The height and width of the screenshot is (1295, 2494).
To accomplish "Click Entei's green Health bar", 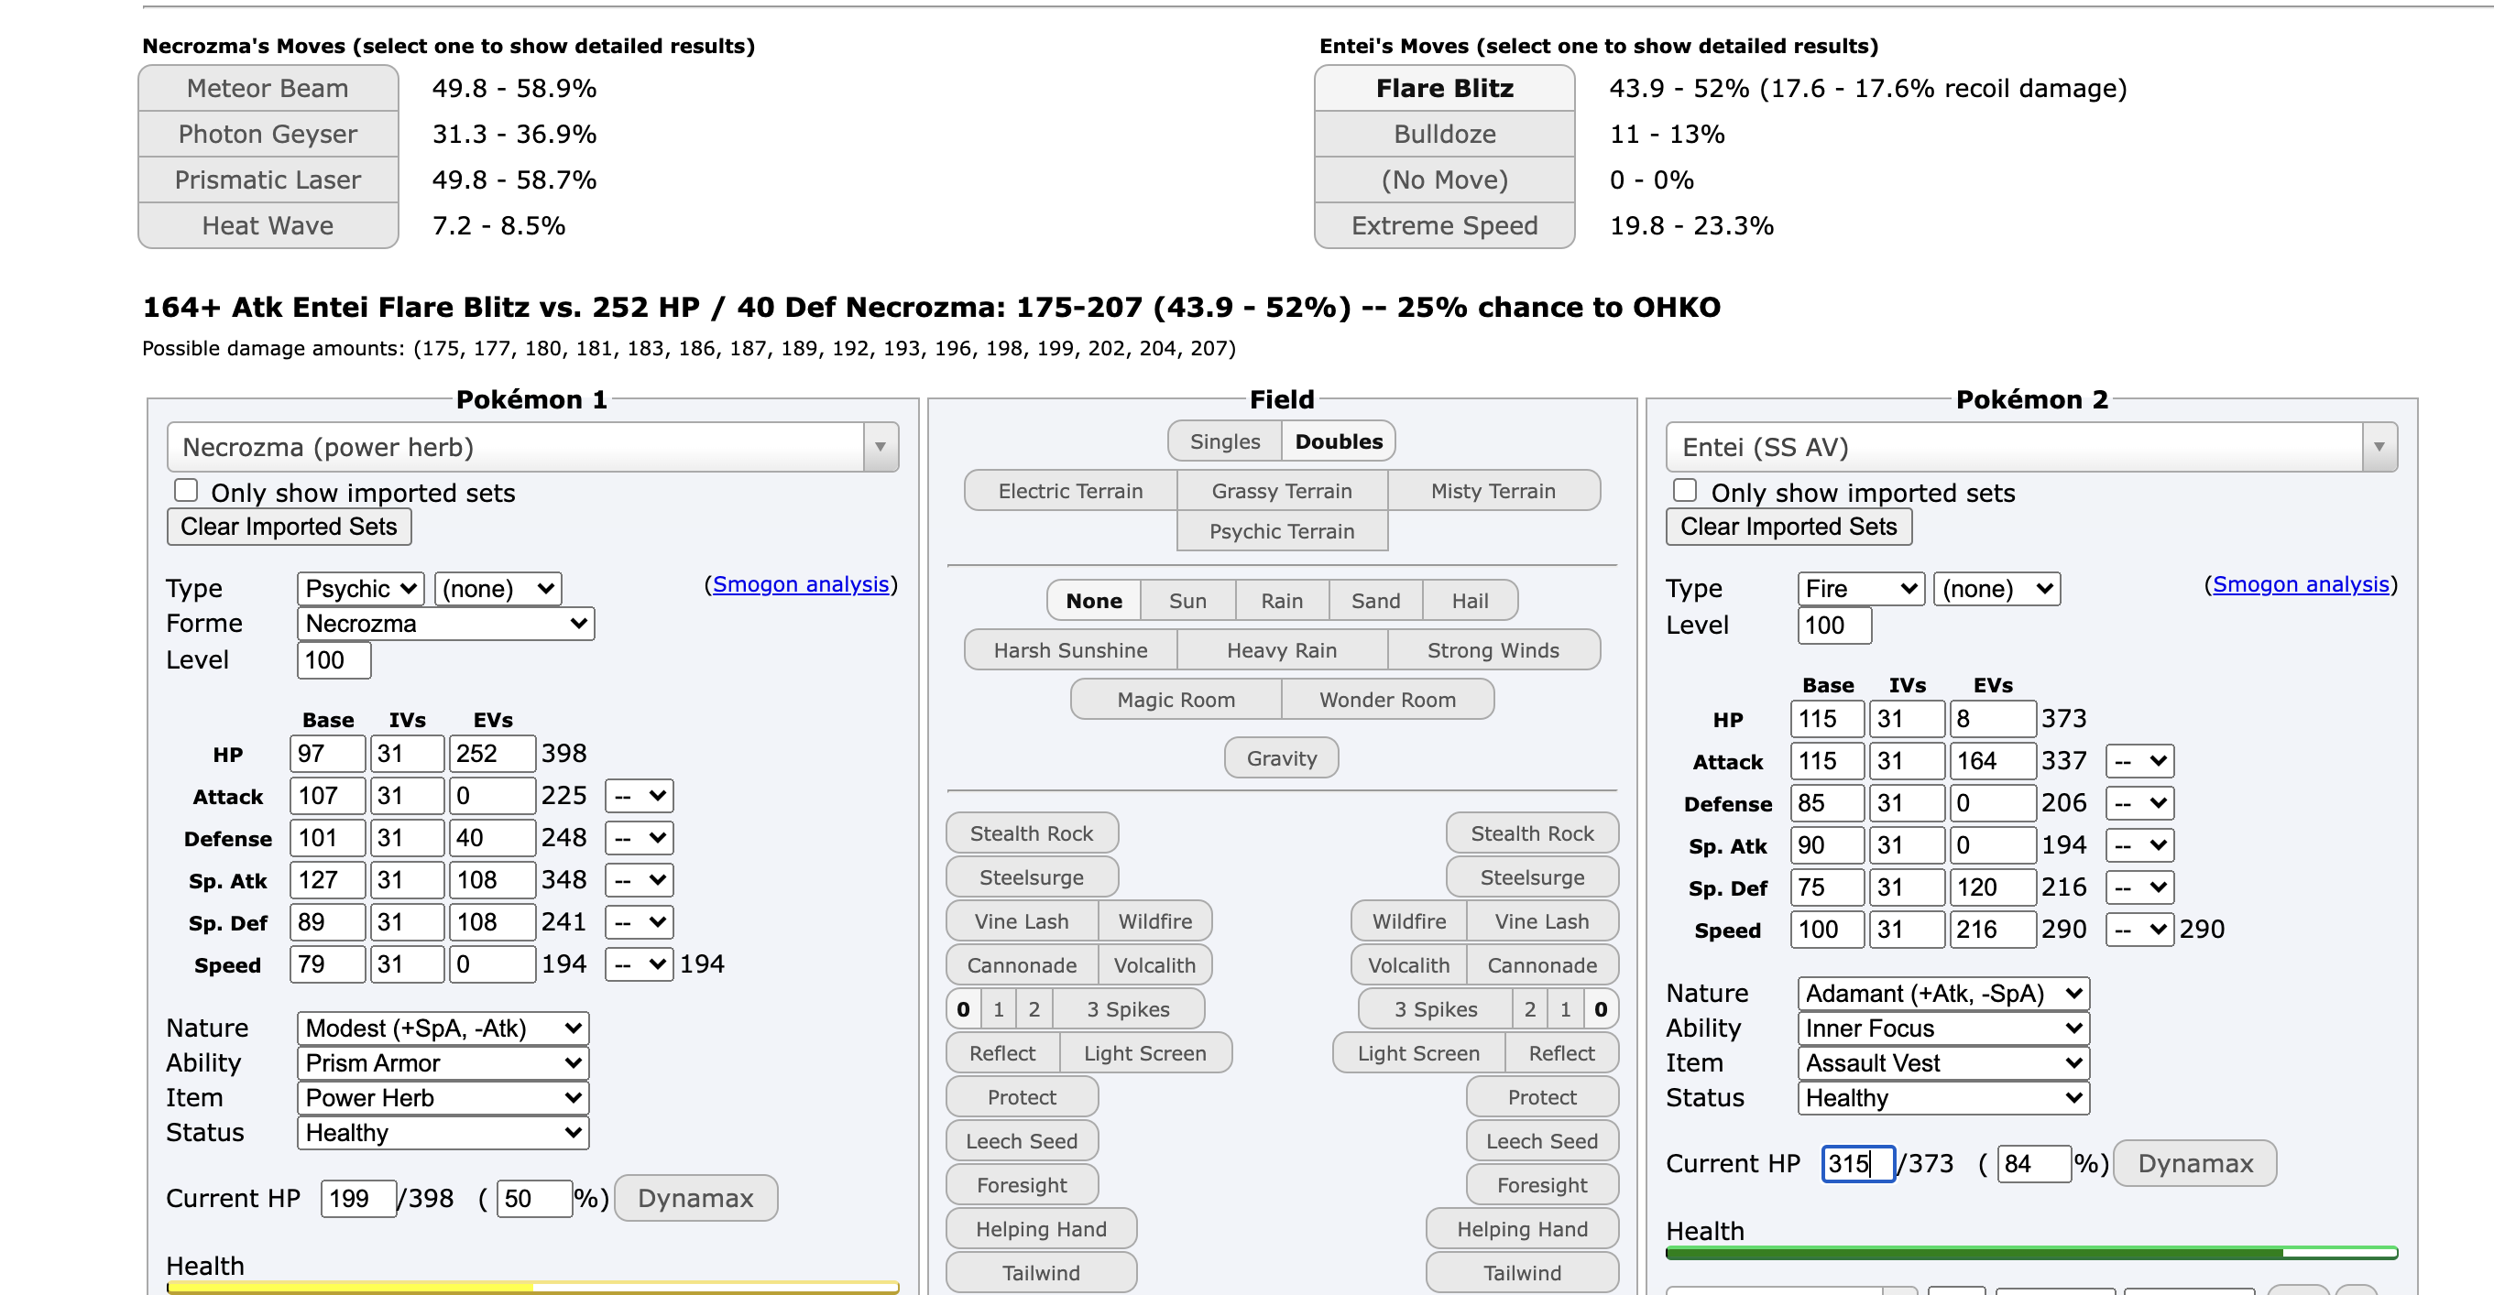I will click(x=2031, y=1253).
